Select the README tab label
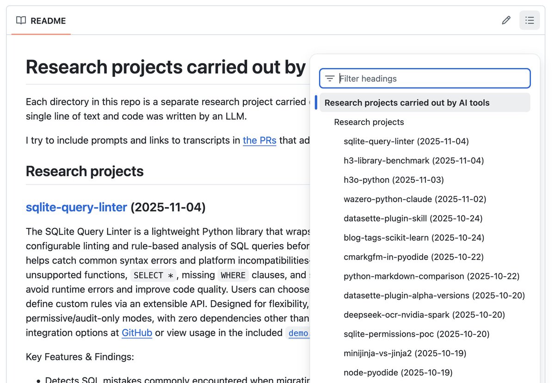This screenshot has height=383, width=555. pyautogui.click(x=48, y=20)
